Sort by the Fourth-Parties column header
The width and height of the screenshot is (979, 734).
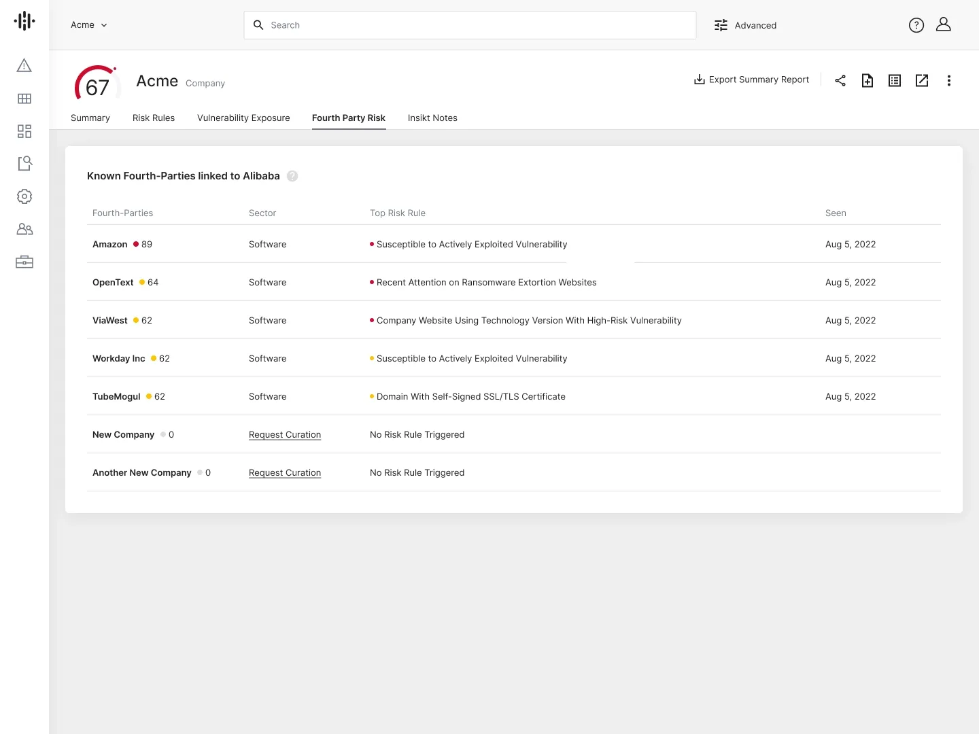click(x=123, y=213)
